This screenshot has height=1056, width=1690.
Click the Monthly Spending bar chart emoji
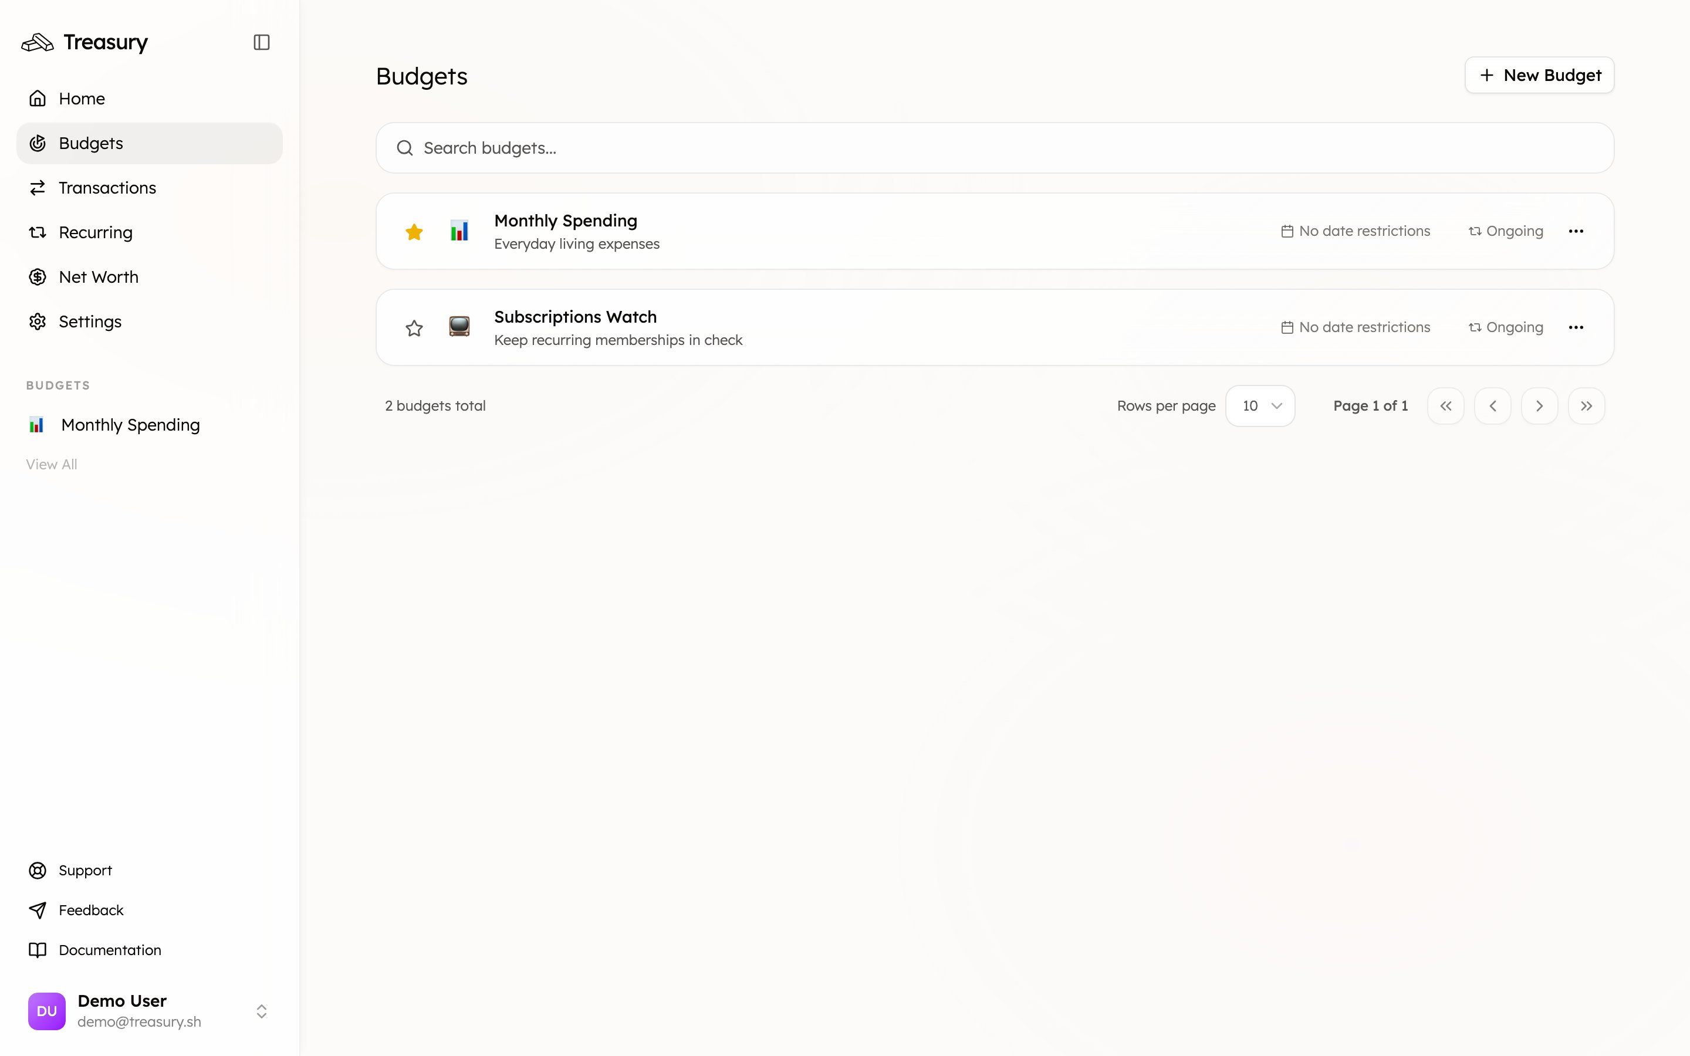[459, 231]
